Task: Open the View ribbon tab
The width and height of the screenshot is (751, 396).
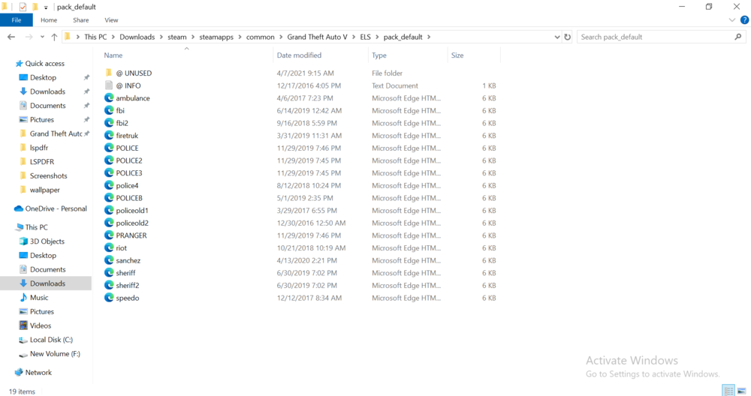Action: (x=111, y=20)
